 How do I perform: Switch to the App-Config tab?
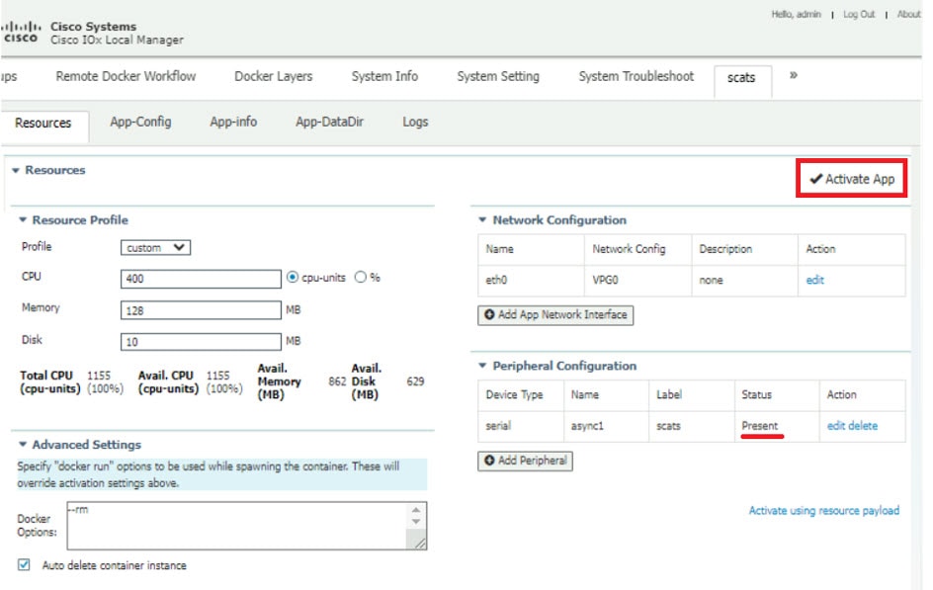[140, 122]
